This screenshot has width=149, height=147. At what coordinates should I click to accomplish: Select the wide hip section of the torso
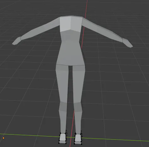coord(70,53)
